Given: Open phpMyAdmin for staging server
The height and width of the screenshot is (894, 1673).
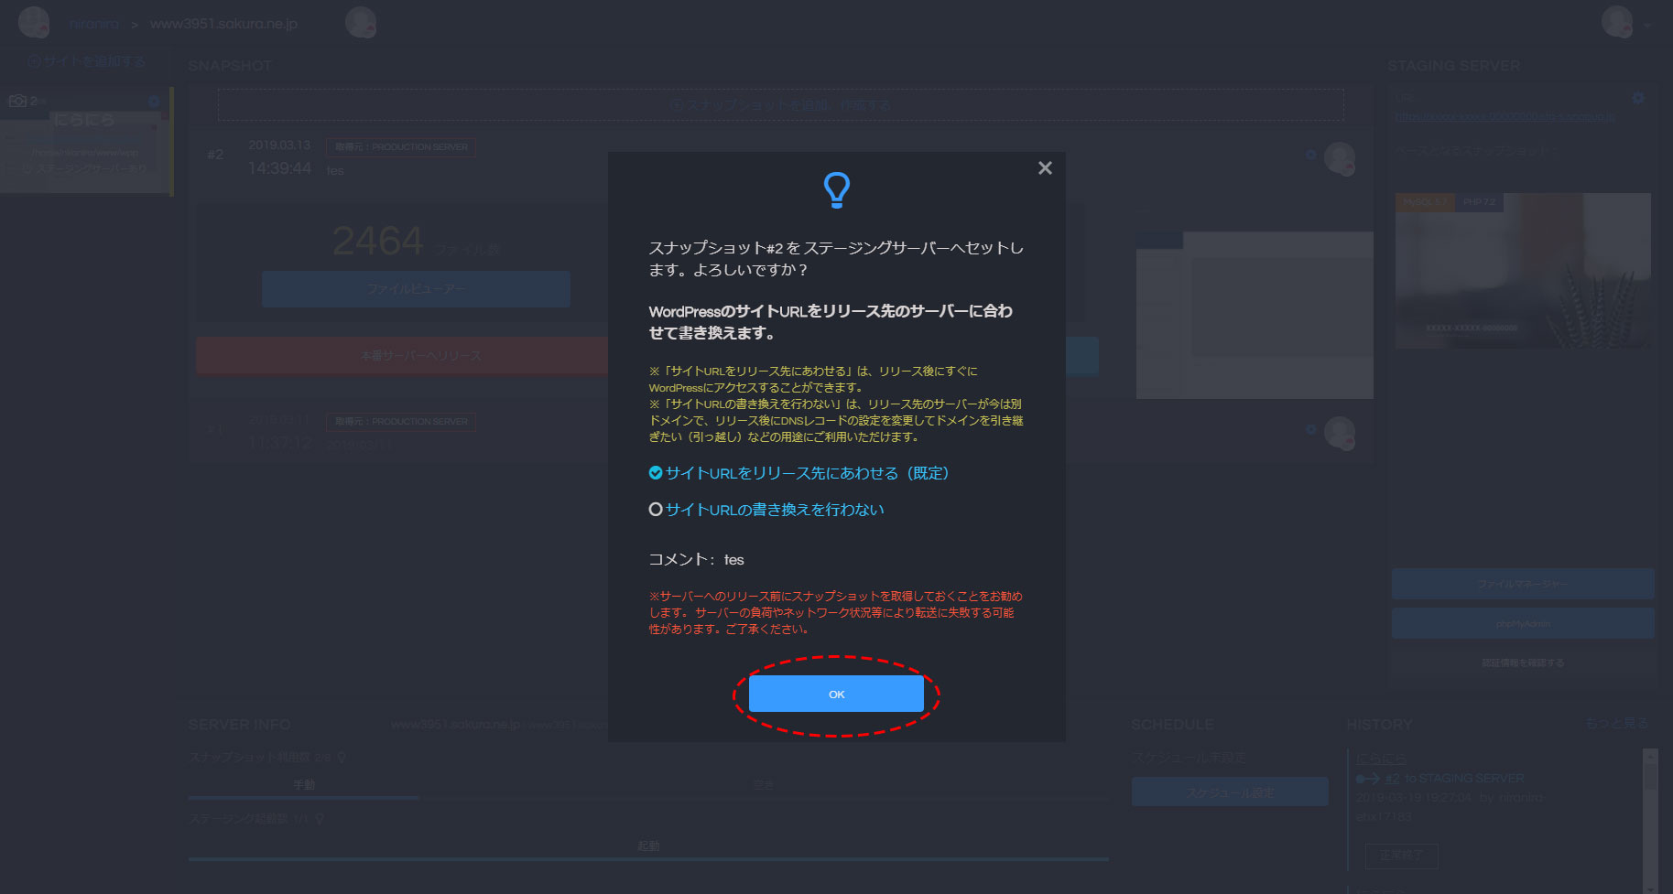Looking at the screenshot, I should click(x=1522, y=624).
